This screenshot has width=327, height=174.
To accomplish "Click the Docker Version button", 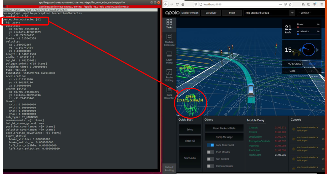I will coord(190,13).
